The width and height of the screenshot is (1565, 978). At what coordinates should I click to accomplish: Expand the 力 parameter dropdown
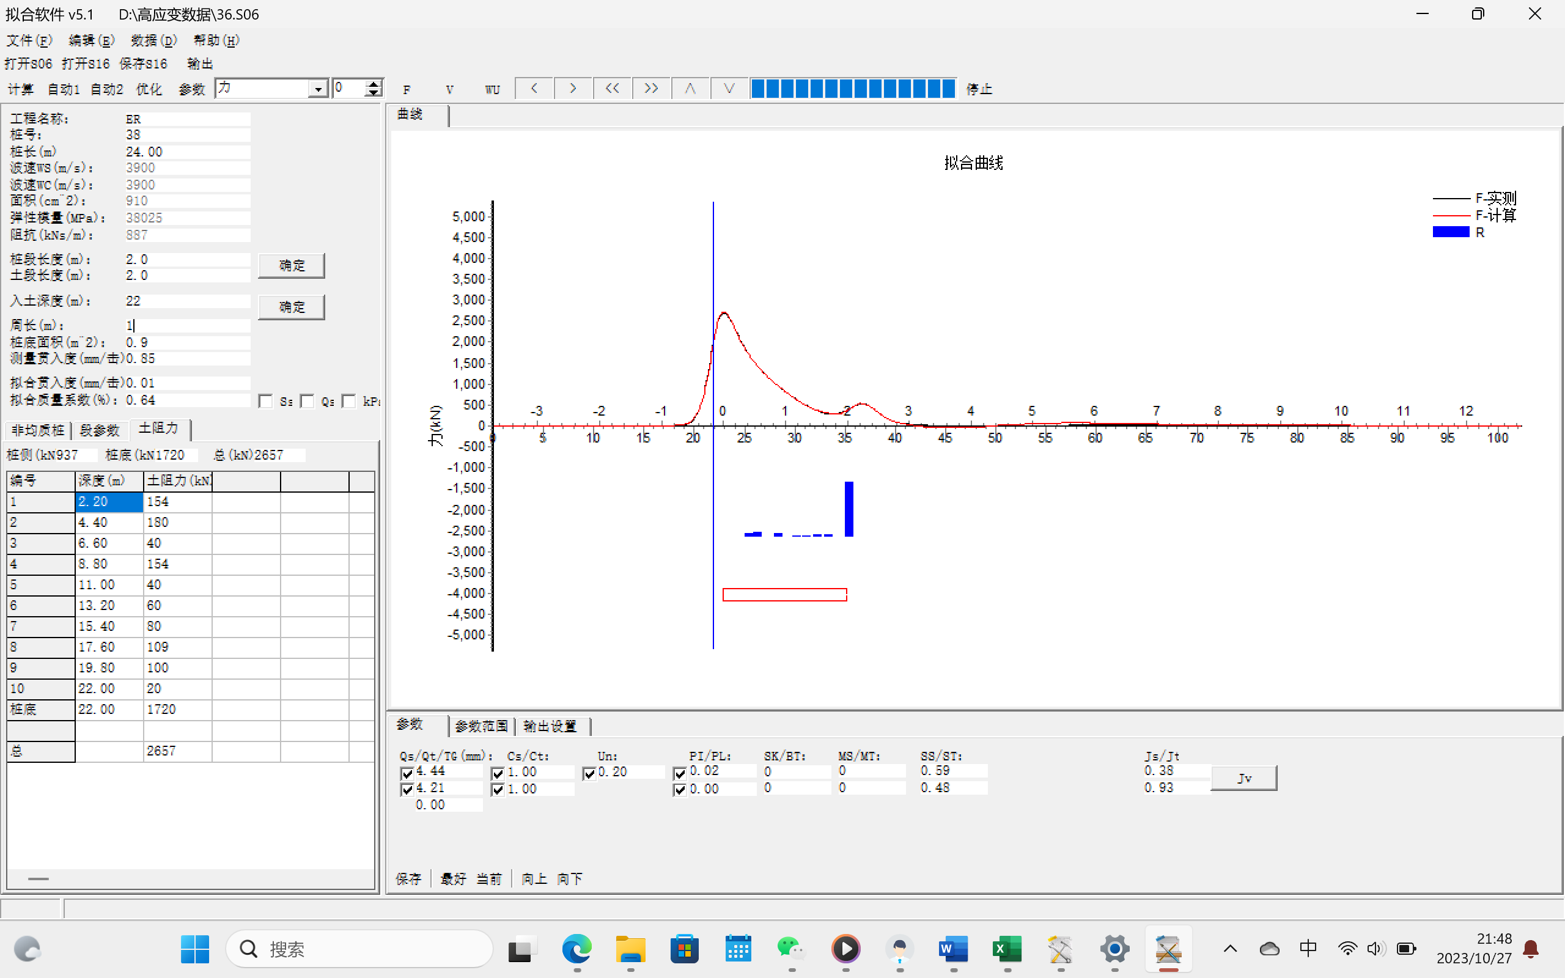pyautogui.click(x=317, y=89)
